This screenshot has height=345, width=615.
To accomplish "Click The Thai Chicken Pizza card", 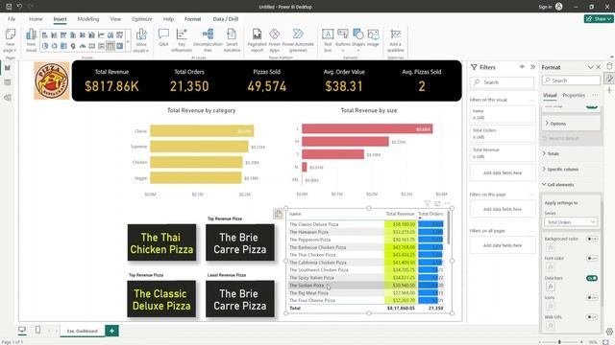I will pyautogui.click(x=161, y=242).
